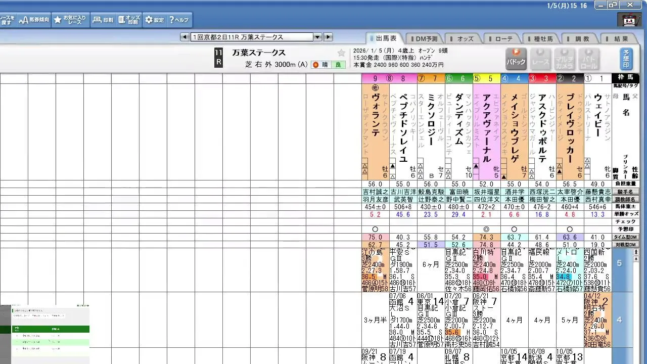Expand the race selector dropdown arrow
647x364 pixels.
(317, 37)
